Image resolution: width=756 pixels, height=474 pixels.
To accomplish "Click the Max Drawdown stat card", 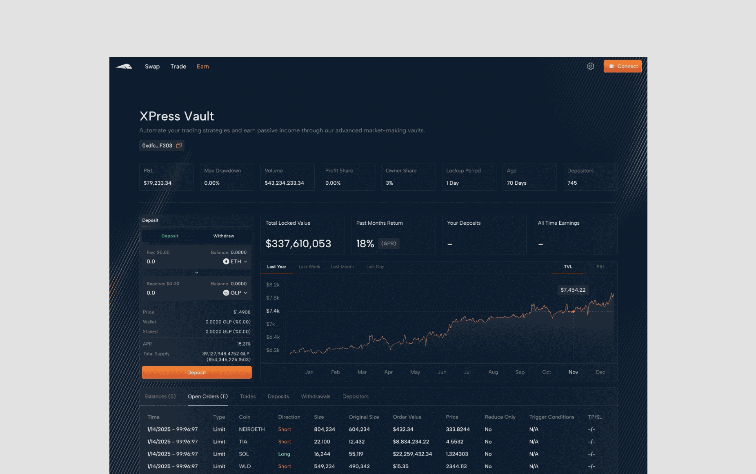I will [227, 177].
